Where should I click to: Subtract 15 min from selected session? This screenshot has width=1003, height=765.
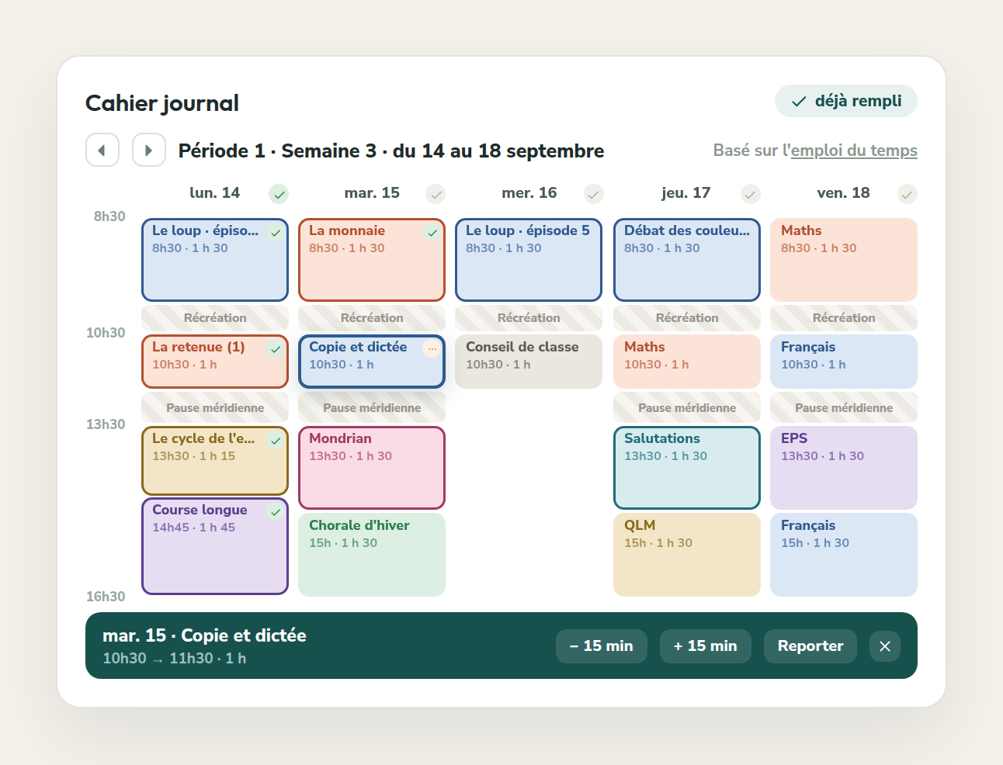point(602,646)
